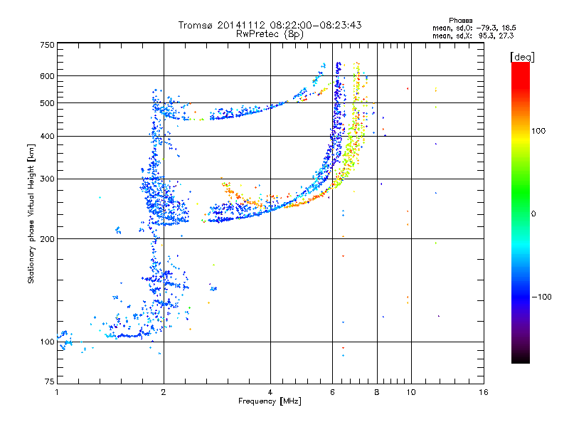The height and width of the screenshot is (427, 569).
Task: Click the y-axis tick label '100'
Action: point(48,342)
